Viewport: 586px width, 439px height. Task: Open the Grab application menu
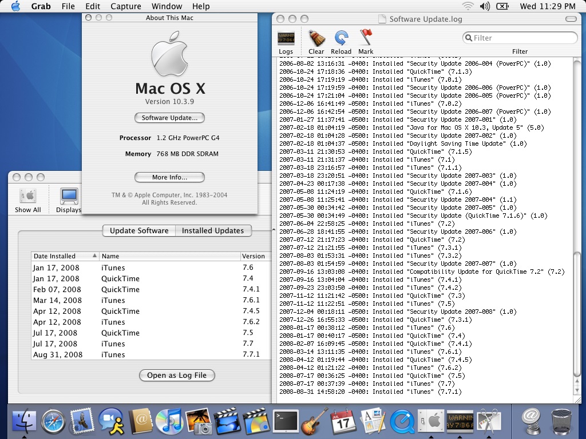pos(41,6)
